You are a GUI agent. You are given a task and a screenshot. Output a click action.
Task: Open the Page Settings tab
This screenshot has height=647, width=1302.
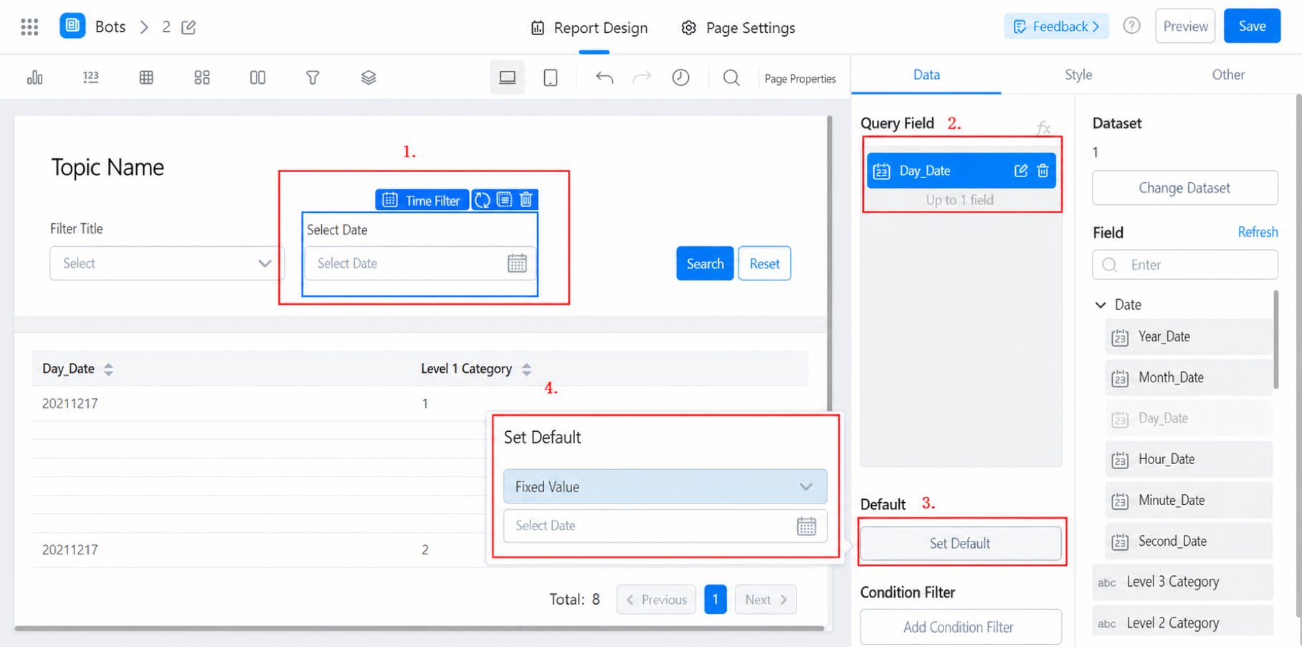click(738, 28)
